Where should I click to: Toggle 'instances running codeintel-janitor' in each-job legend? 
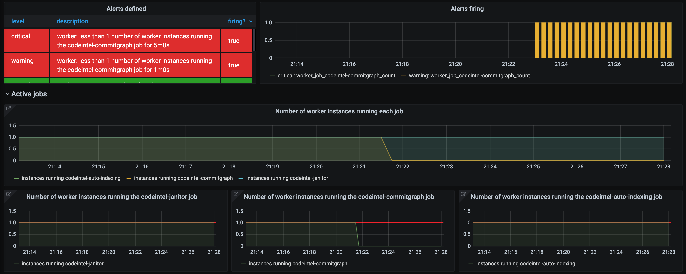click(287, 178)
